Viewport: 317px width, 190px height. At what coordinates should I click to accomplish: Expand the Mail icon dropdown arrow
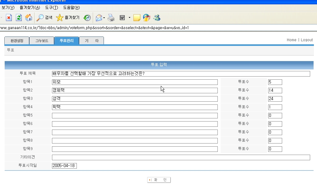click(104, 18)
